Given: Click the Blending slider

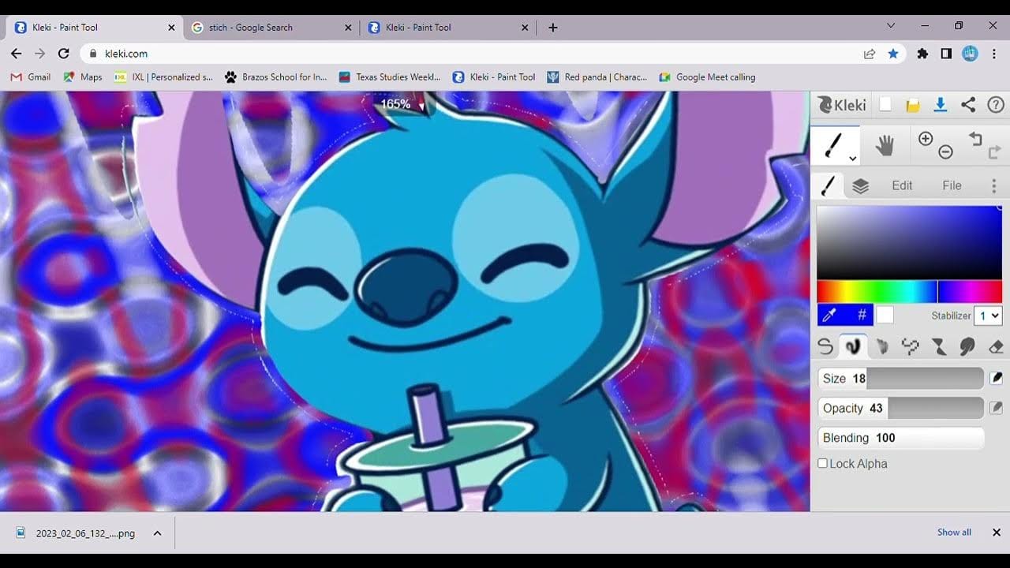Looking at the screenshot, I should (x=901, y=438).
